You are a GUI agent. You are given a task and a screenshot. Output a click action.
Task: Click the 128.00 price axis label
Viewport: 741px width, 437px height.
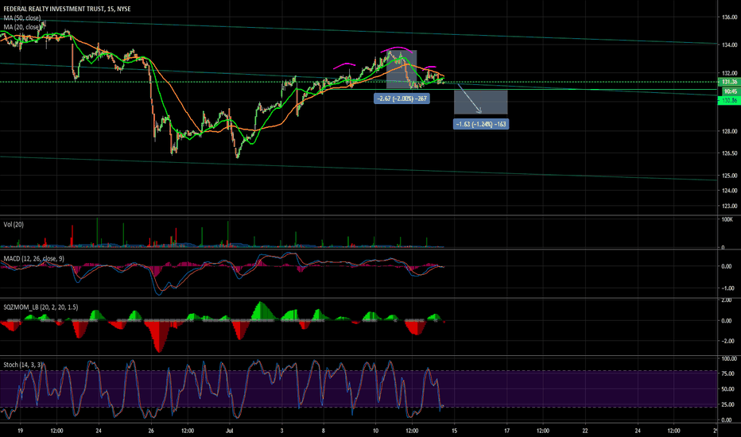coord(729,131)
